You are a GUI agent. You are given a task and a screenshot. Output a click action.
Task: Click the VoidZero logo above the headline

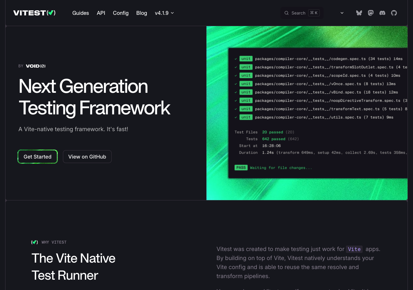35,66
